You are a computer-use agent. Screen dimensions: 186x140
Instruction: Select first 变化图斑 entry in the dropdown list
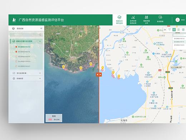coord(179,39)
